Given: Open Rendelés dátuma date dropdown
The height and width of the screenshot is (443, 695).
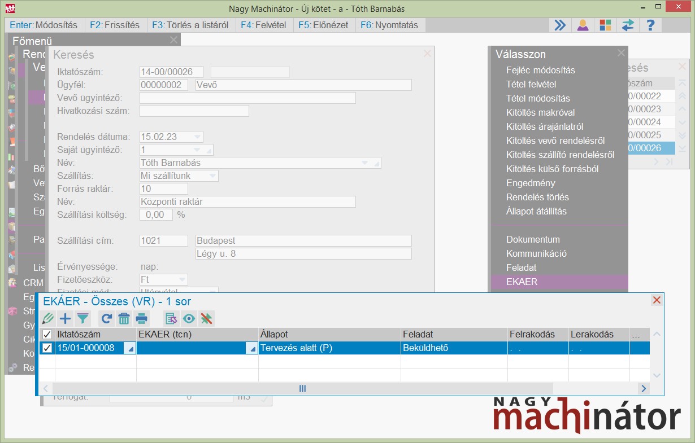Looking at the screenshot, I should 197,137.
